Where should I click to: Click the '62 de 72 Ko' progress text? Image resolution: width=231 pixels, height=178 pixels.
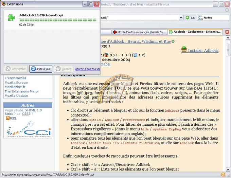26,25
